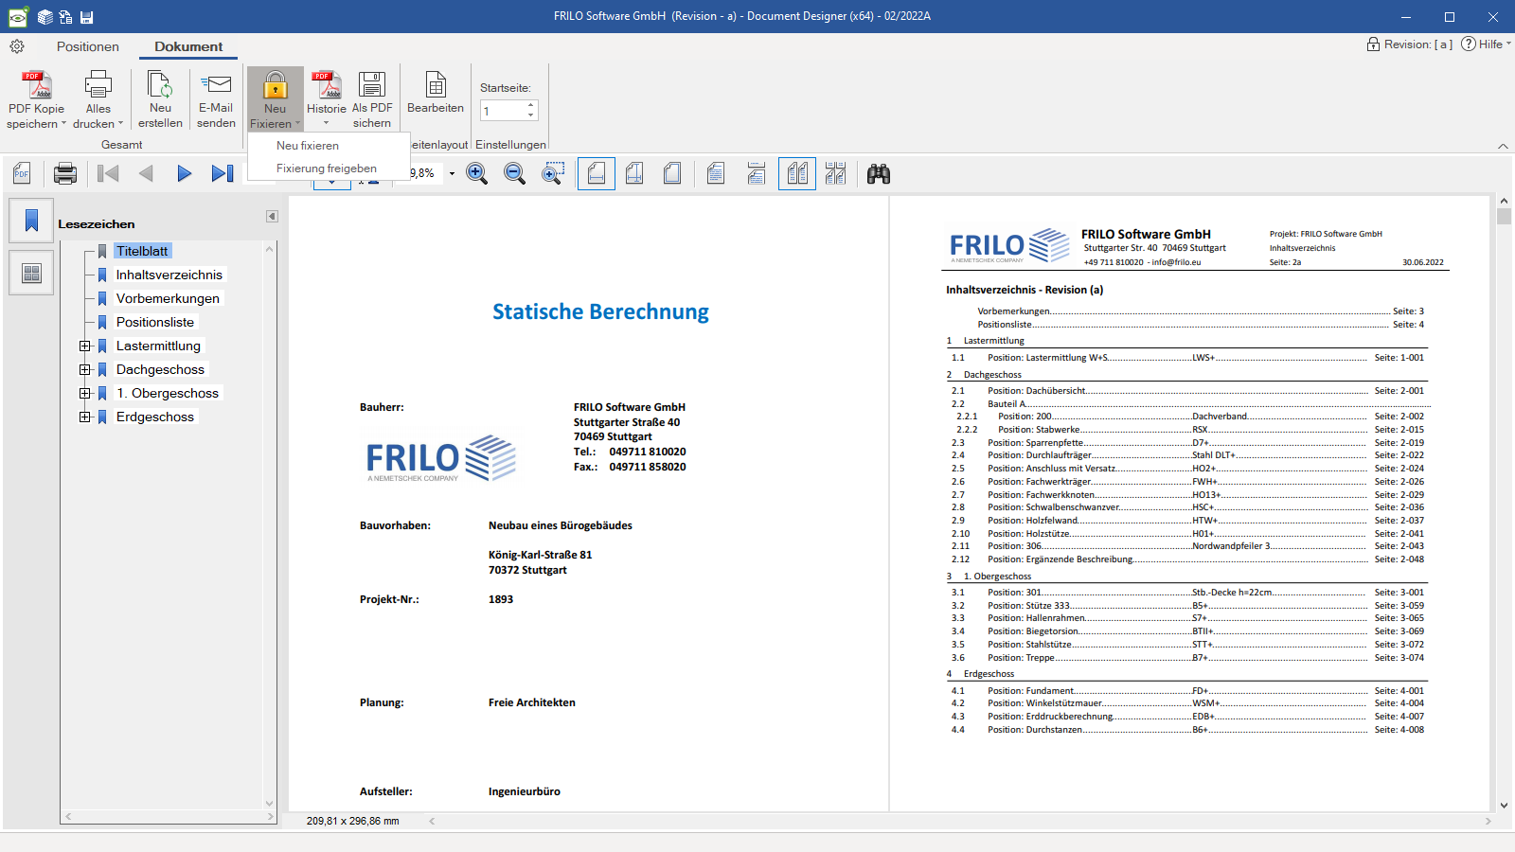Click Als PDF sichern floppy icon
1515x852 pixels.
372,85
